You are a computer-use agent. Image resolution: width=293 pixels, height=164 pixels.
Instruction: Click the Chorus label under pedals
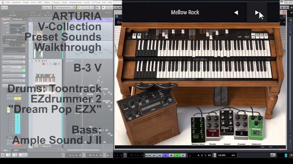click(227, 144)
